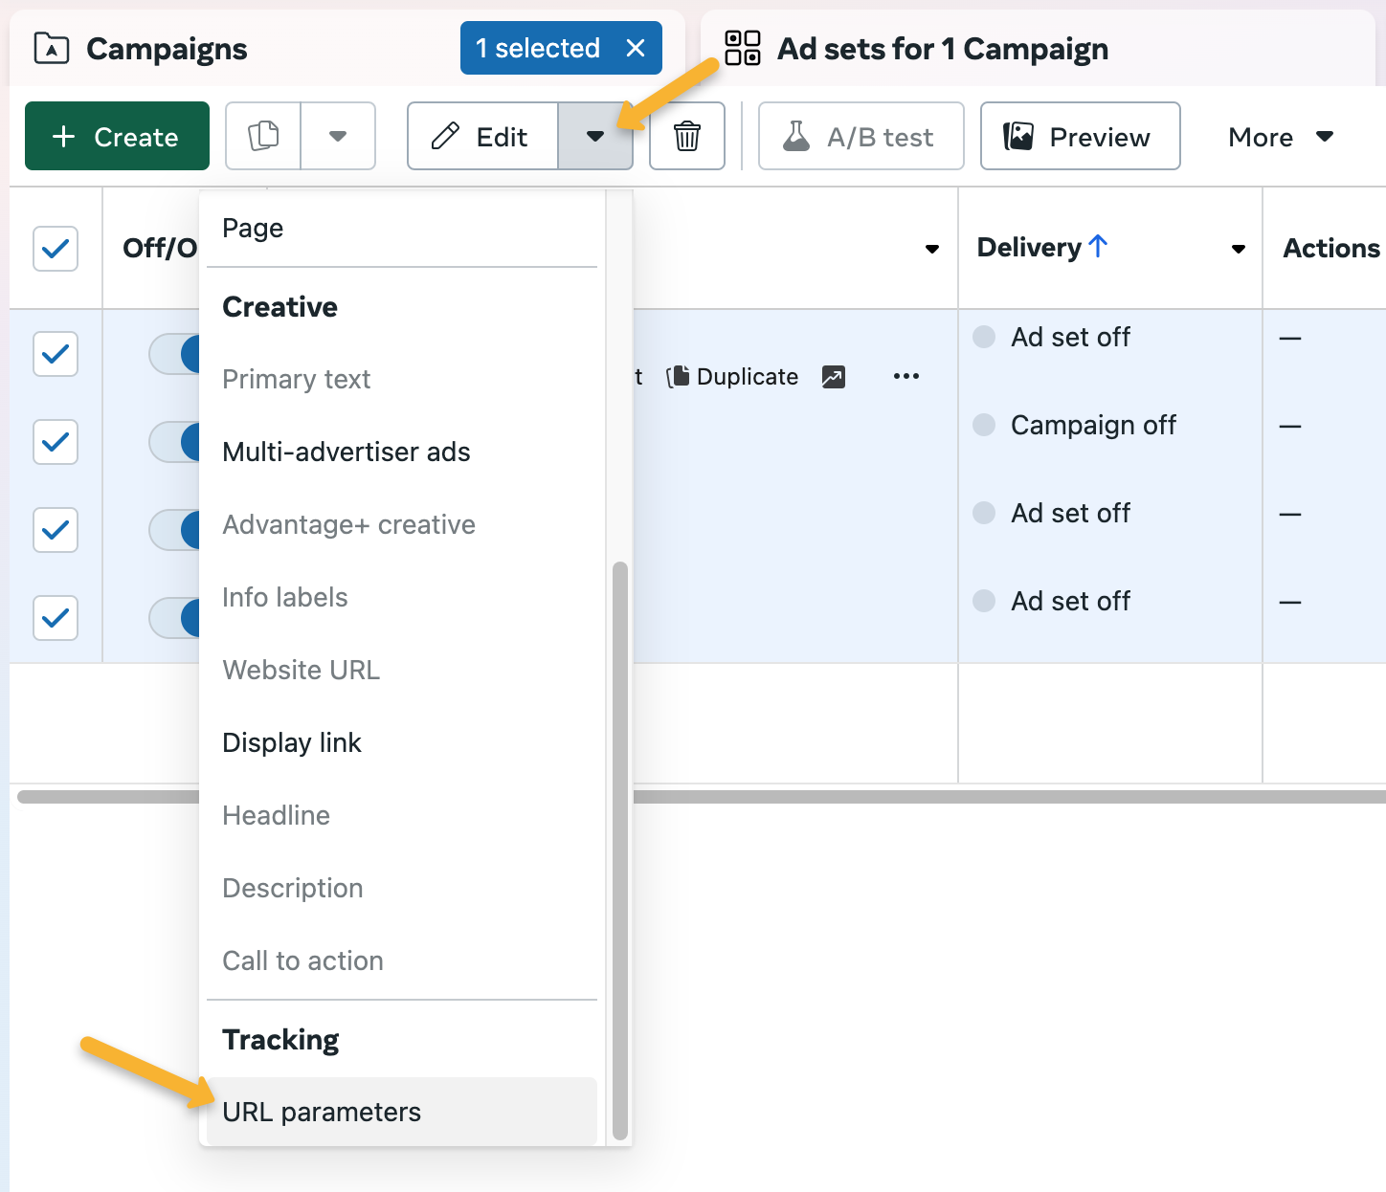
Task: Click the duplicate pages icon button
Action: [263, 137]
